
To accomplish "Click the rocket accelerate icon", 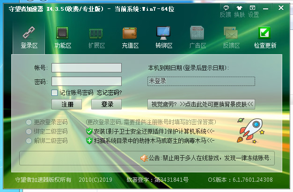I will tap(250, 130).
